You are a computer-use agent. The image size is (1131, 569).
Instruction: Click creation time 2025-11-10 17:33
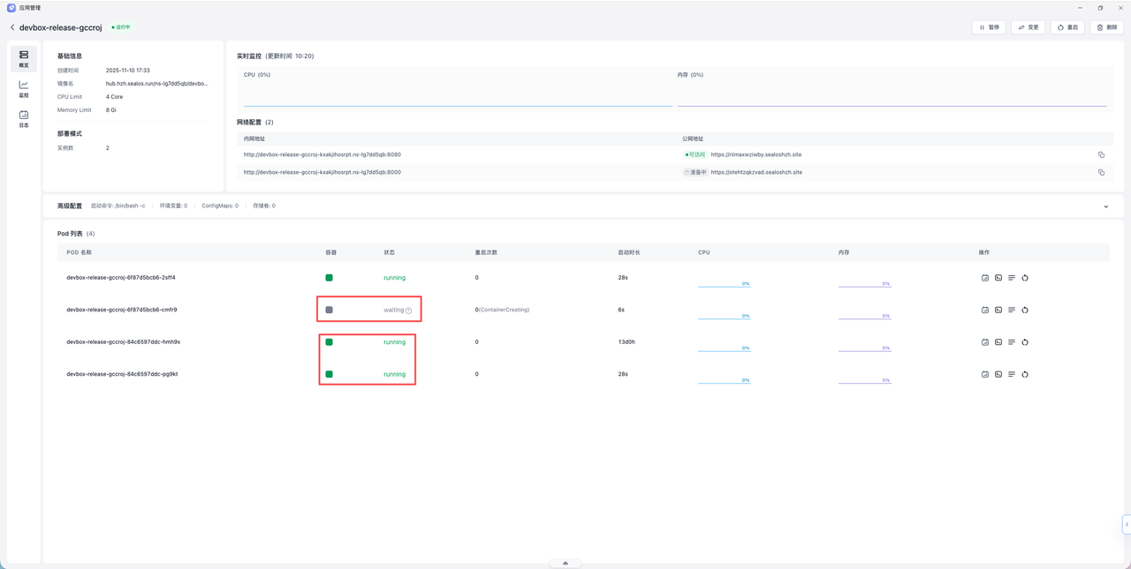click(x=128, y=71)
